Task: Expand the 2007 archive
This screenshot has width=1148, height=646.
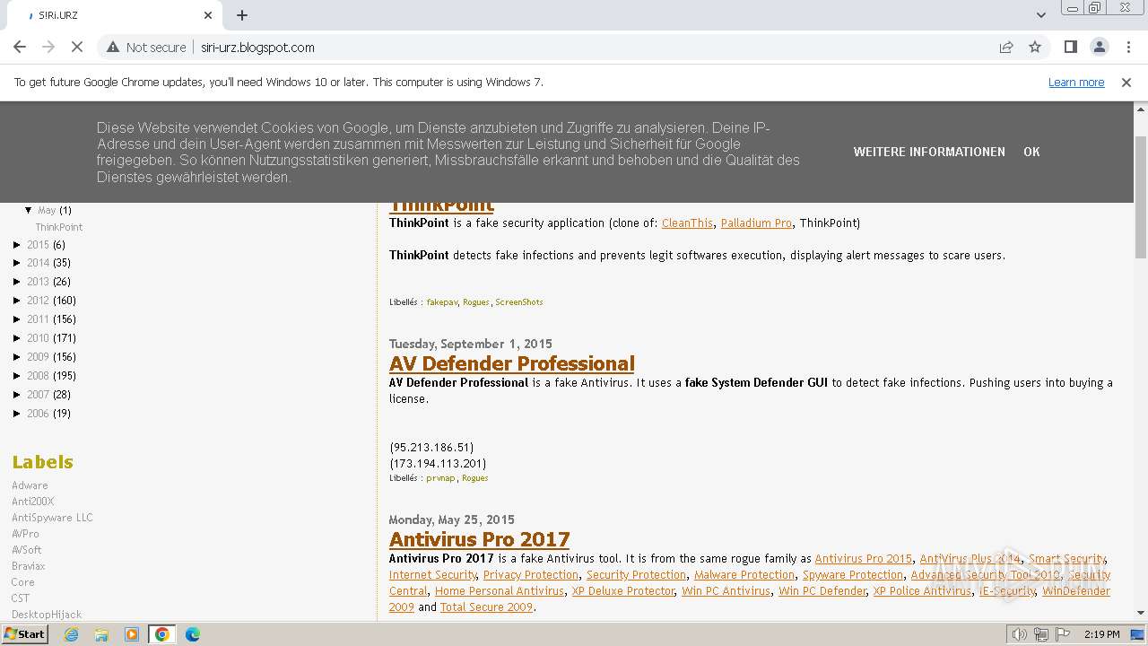Action: [17, 395]
